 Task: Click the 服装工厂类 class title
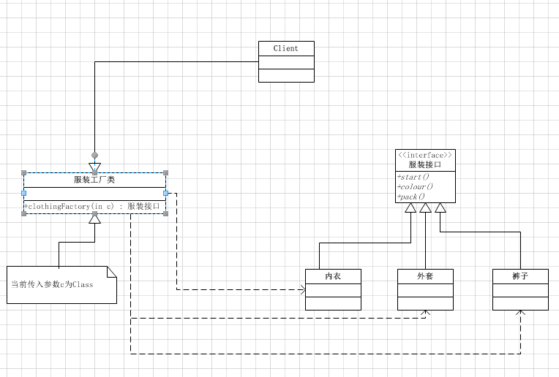[94, 180]
